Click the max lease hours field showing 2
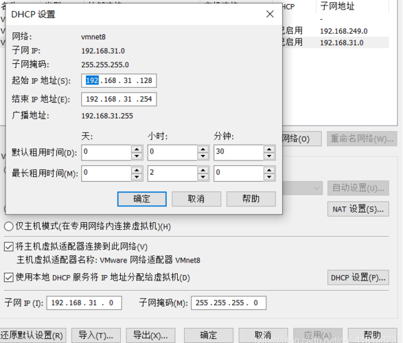 coord(173,174)
